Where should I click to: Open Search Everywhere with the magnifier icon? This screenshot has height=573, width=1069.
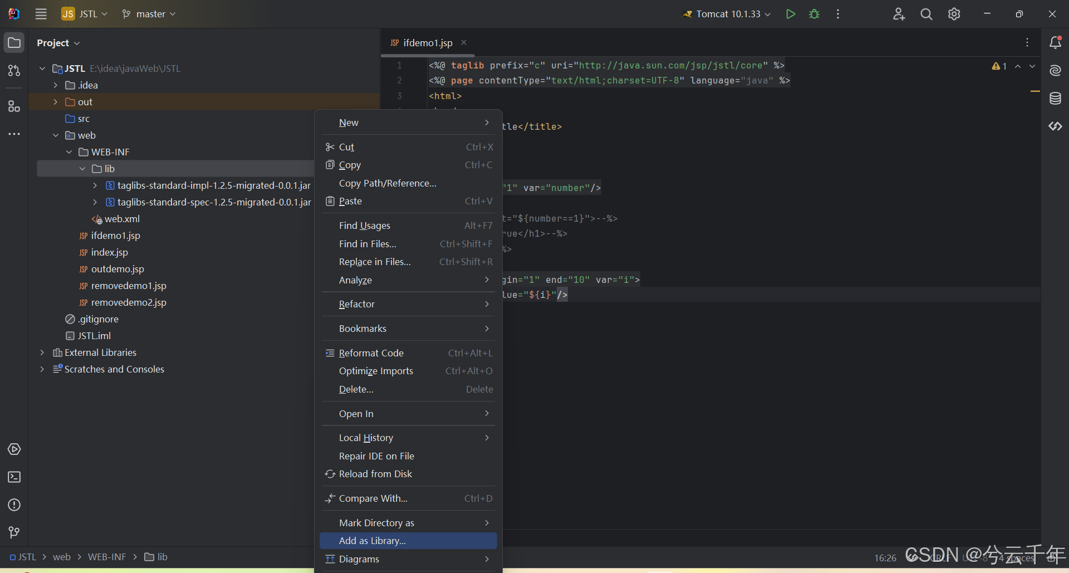pyautogui.click(x=926, y=14)
